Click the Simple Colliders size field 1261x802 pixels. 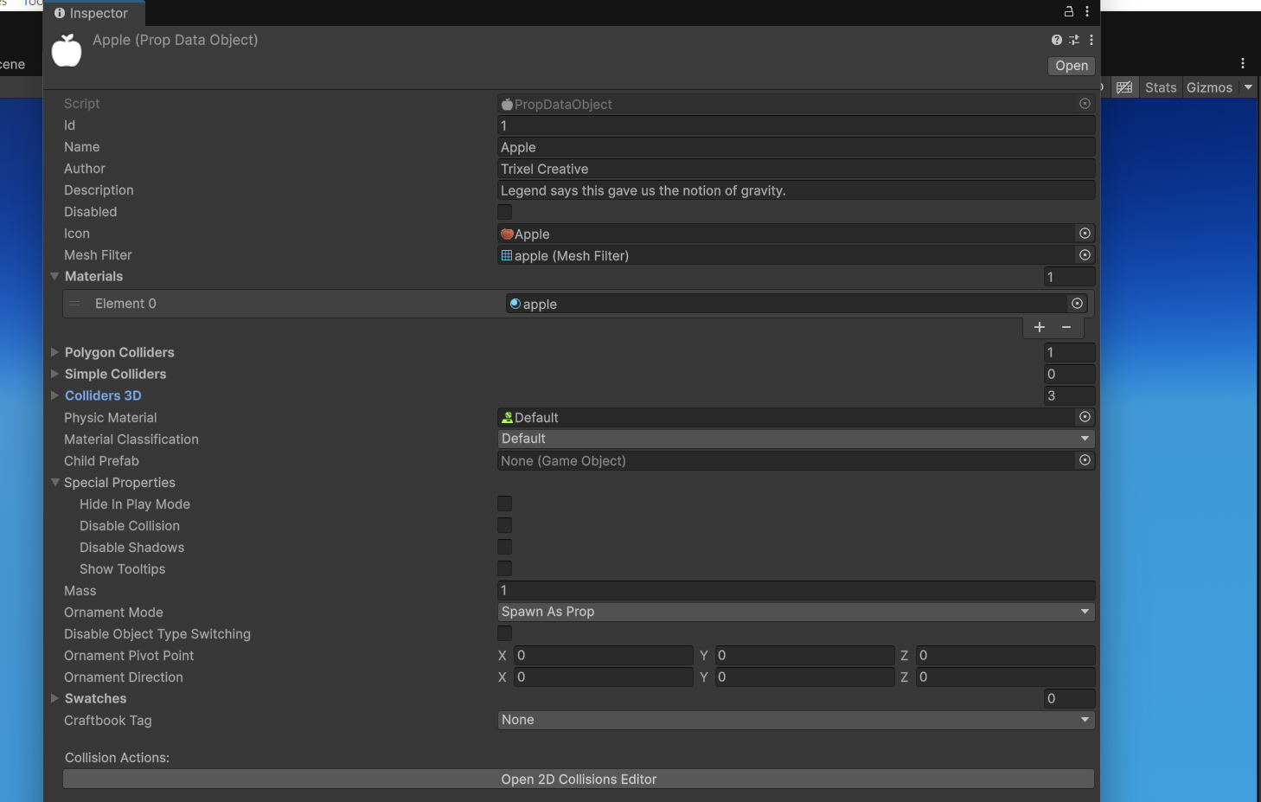(x=1069, y=374)
